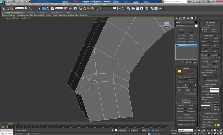Image resolution: width=223 pixels, height=135 pixels.
Task: Select the Edge constraint radio button
Action: coord(210,29)
